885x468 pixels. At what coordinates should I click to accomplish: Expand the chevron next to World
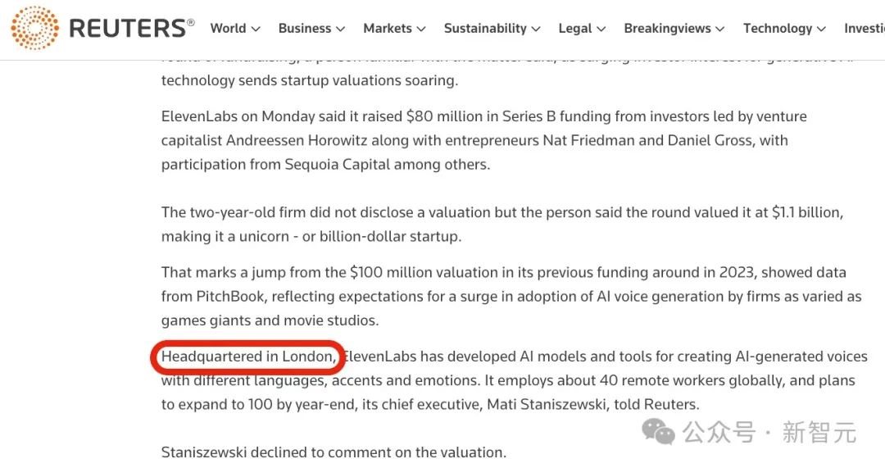click(x=256, y=29)
